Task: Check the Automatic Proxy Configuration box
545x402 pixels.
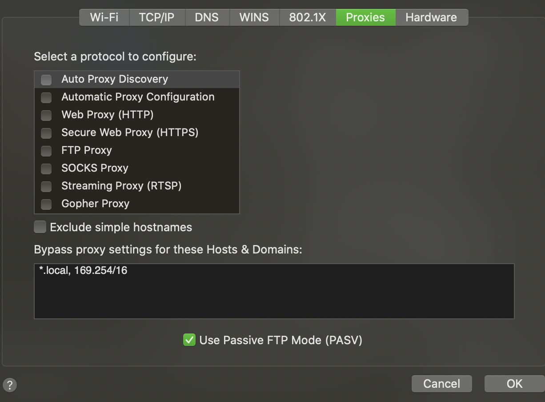Action: coord(46,97)
